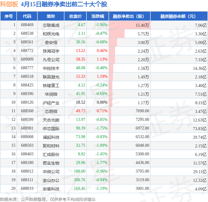
Task: Click the 科创板 title label
Action: [x=9, y=4]
